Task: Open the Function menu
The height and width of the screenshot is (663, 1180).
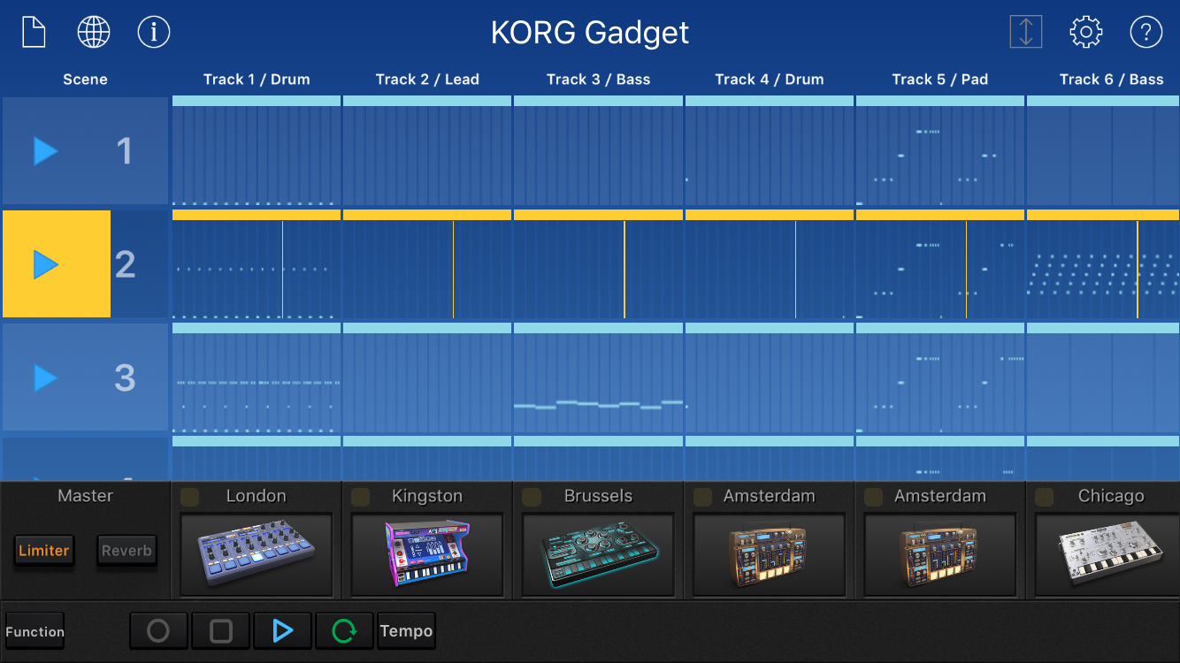Action: [34, 630]
